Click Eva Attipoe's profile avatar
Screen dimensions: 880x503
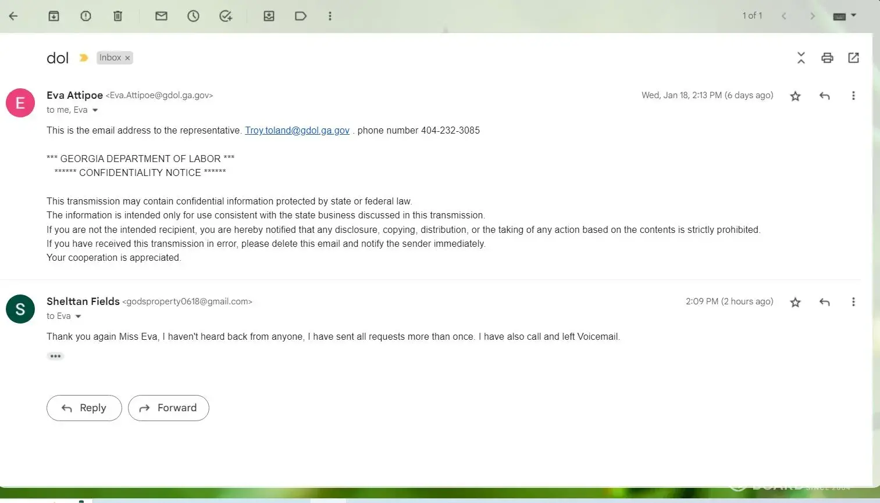[20, 103]
